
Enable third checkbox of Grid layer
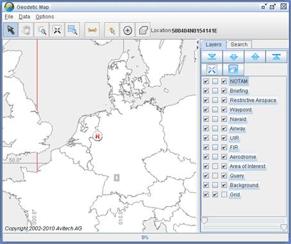(224, 195)
